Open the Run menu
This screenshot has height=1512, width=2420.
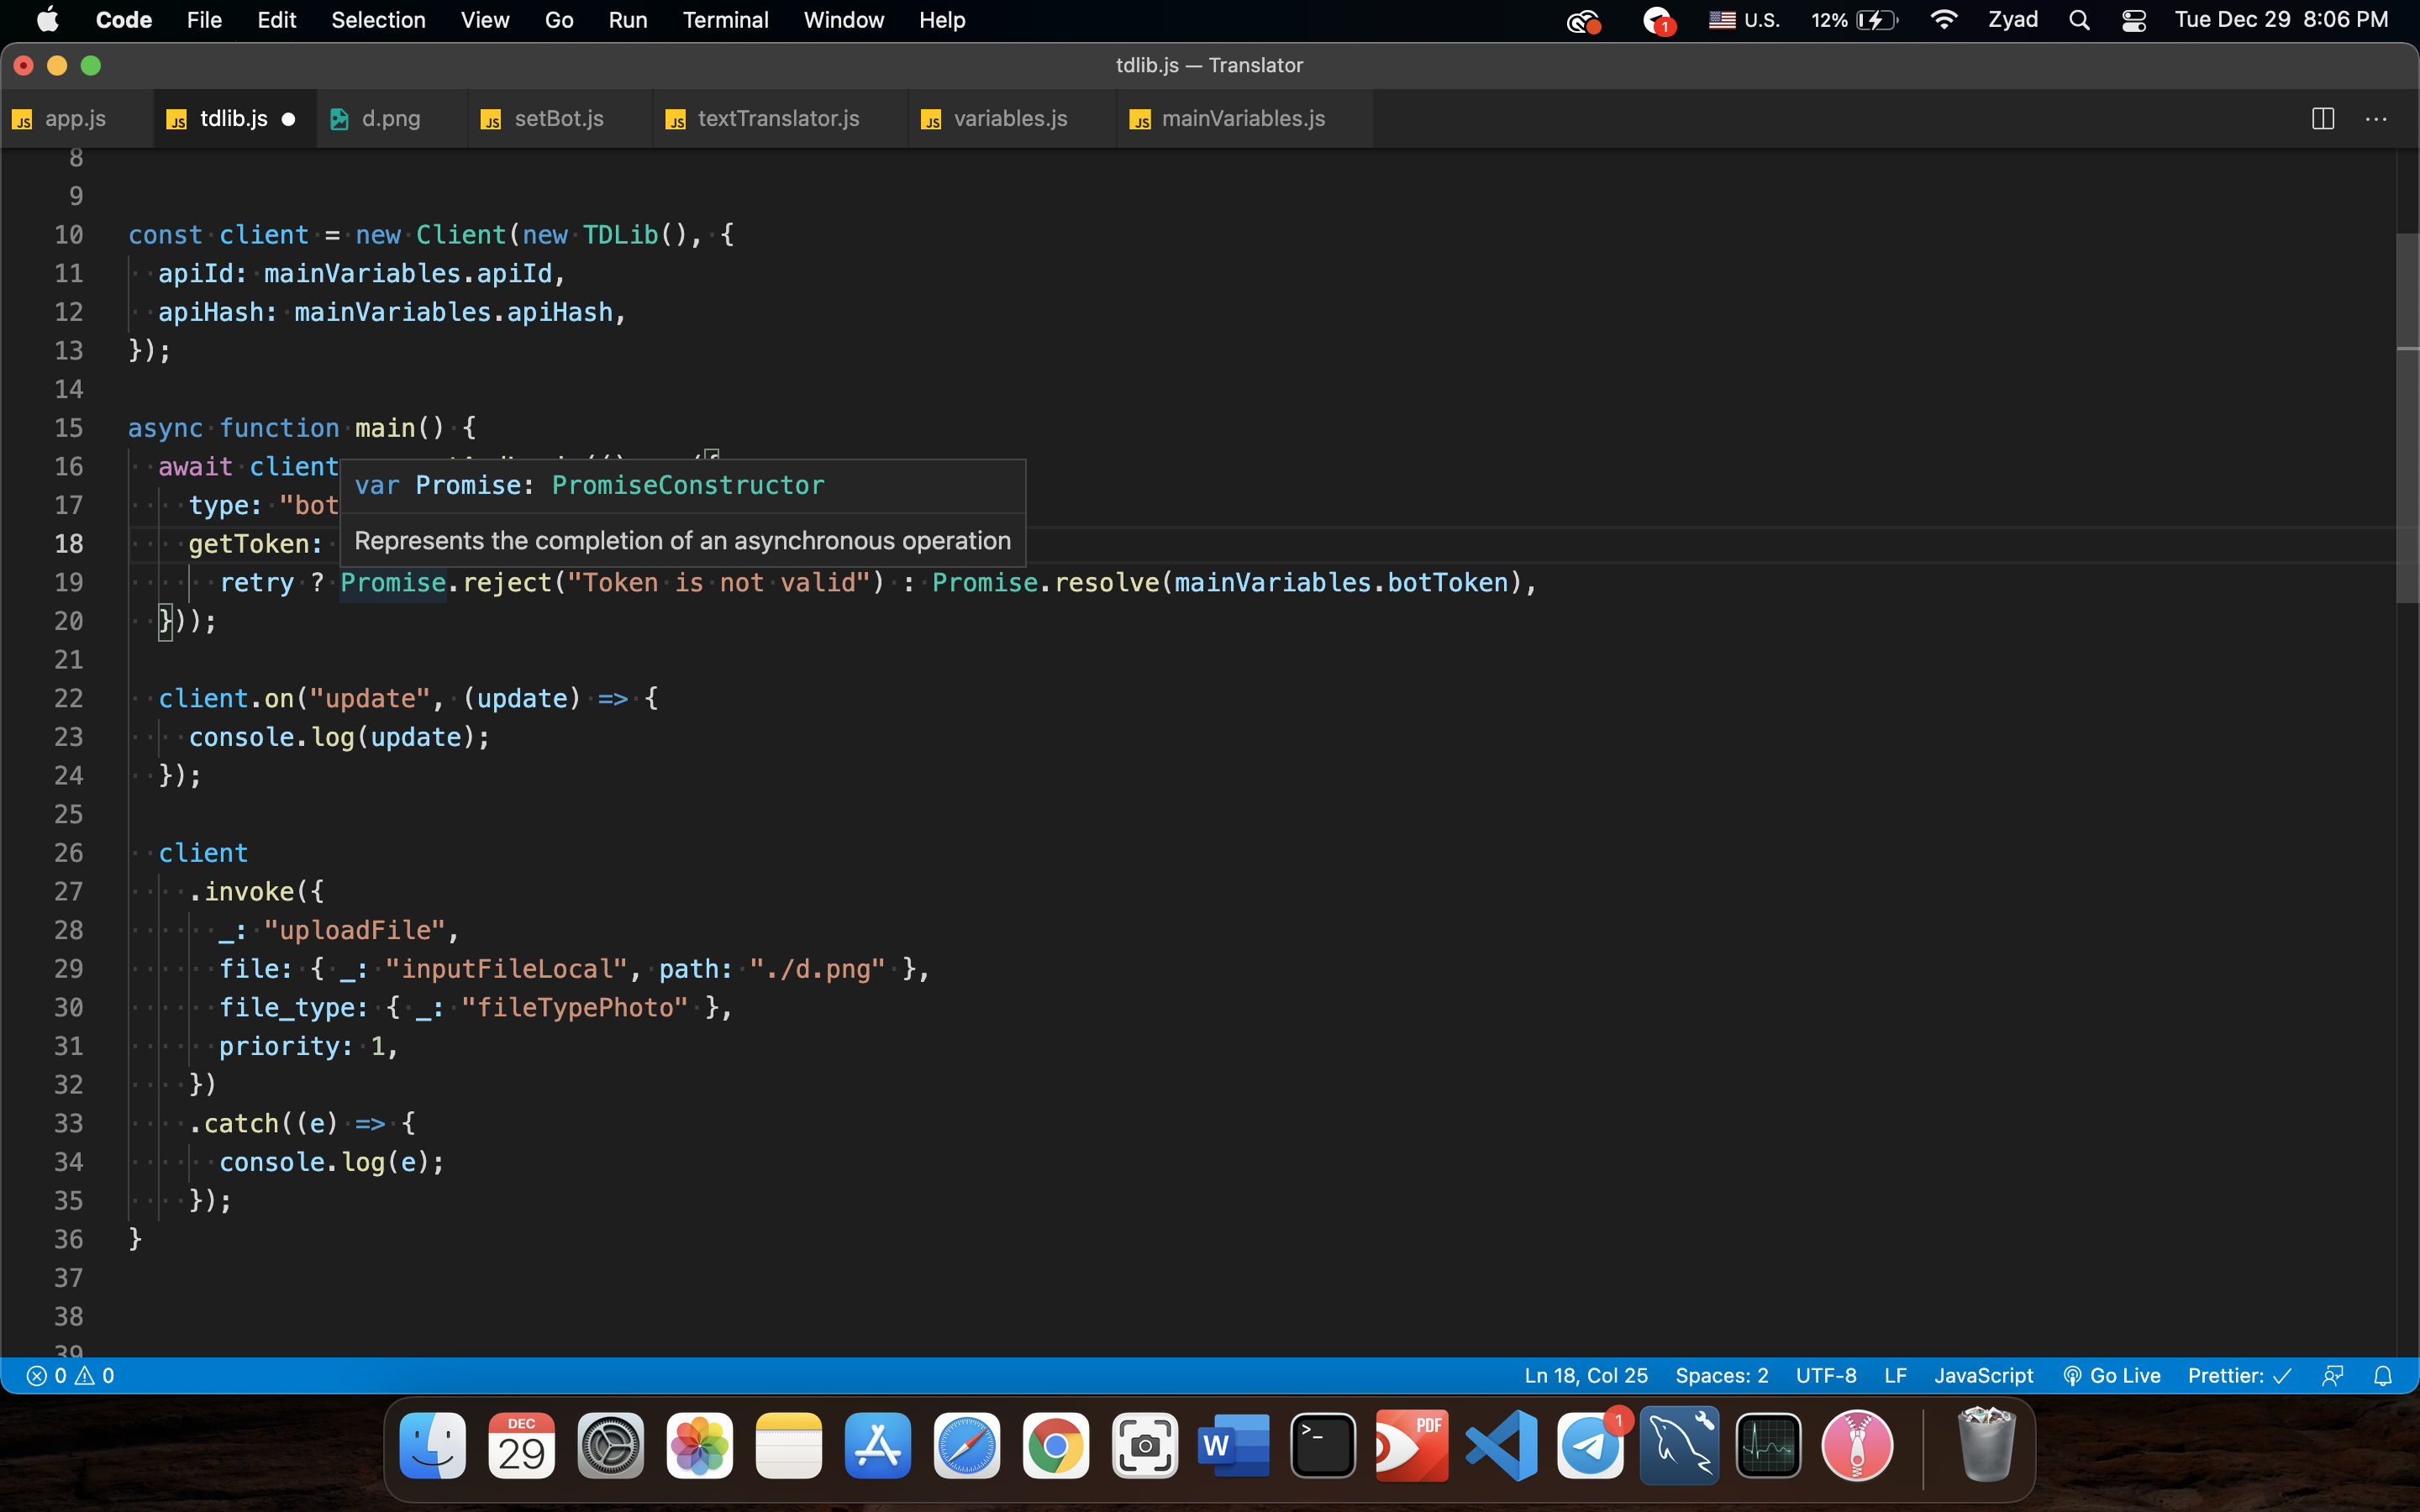click(x=628, y=20)
